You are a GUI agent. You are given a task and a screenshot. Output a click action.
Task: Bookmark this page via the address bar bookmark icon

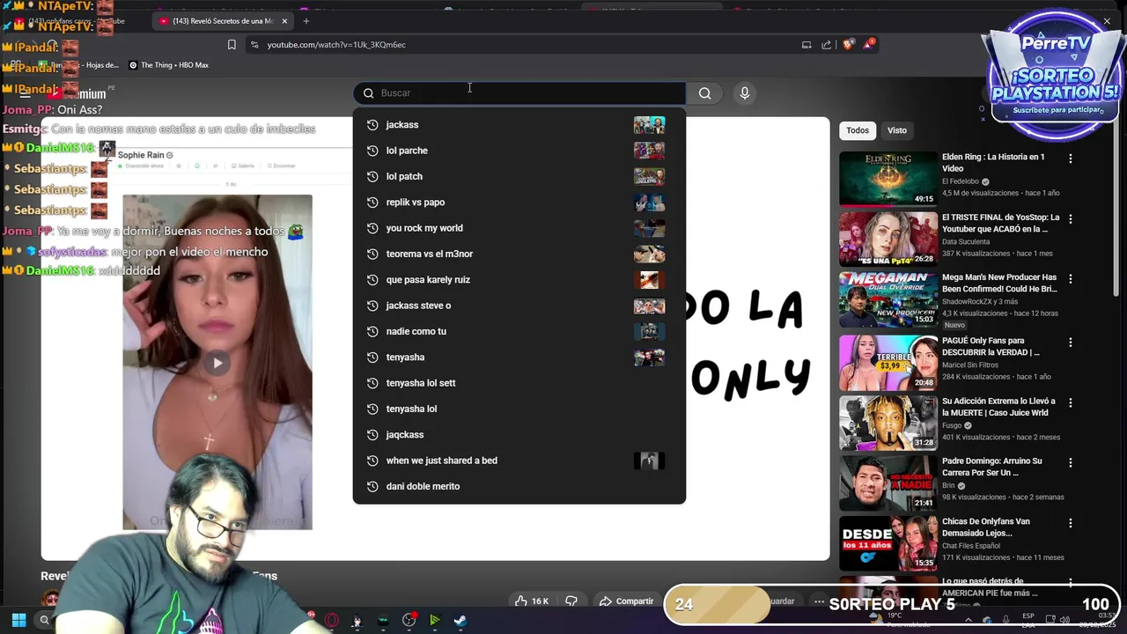[232, 45]
